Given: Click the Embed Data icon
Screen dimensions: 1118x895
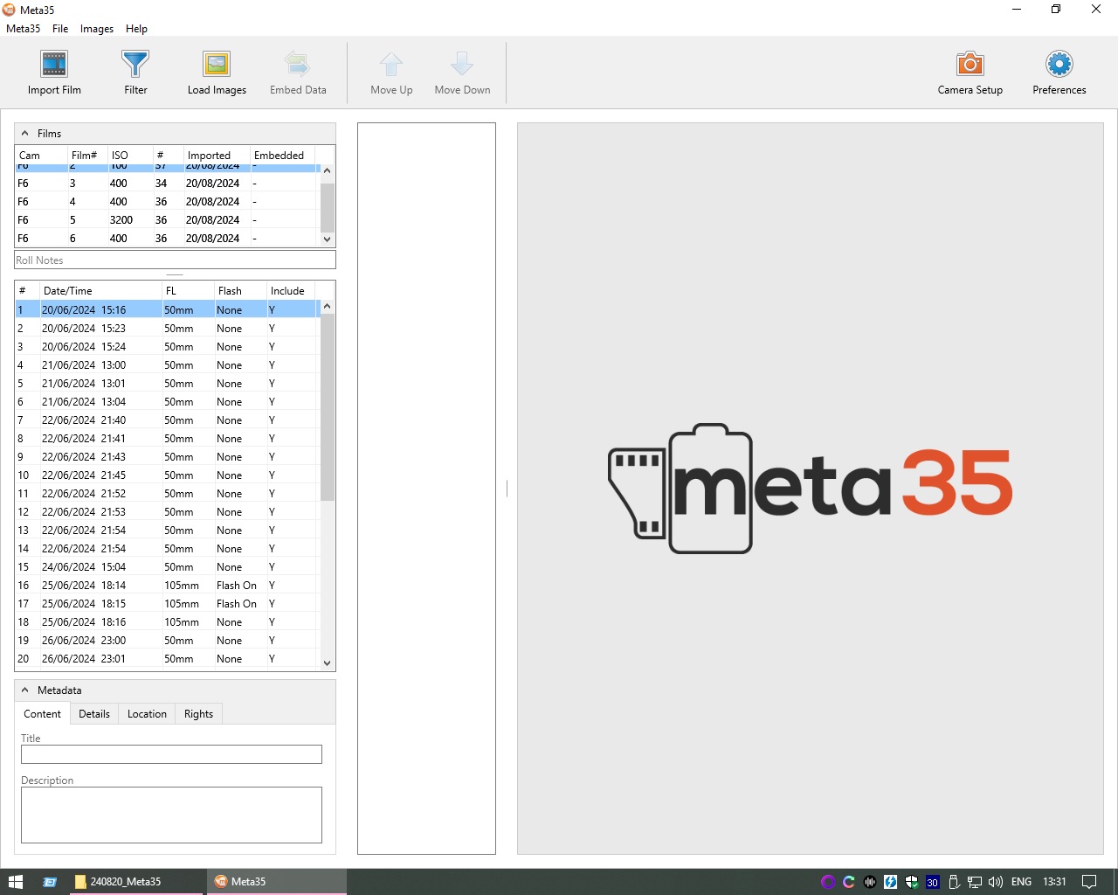Looking at the screenshot, I should click(298, 65).
